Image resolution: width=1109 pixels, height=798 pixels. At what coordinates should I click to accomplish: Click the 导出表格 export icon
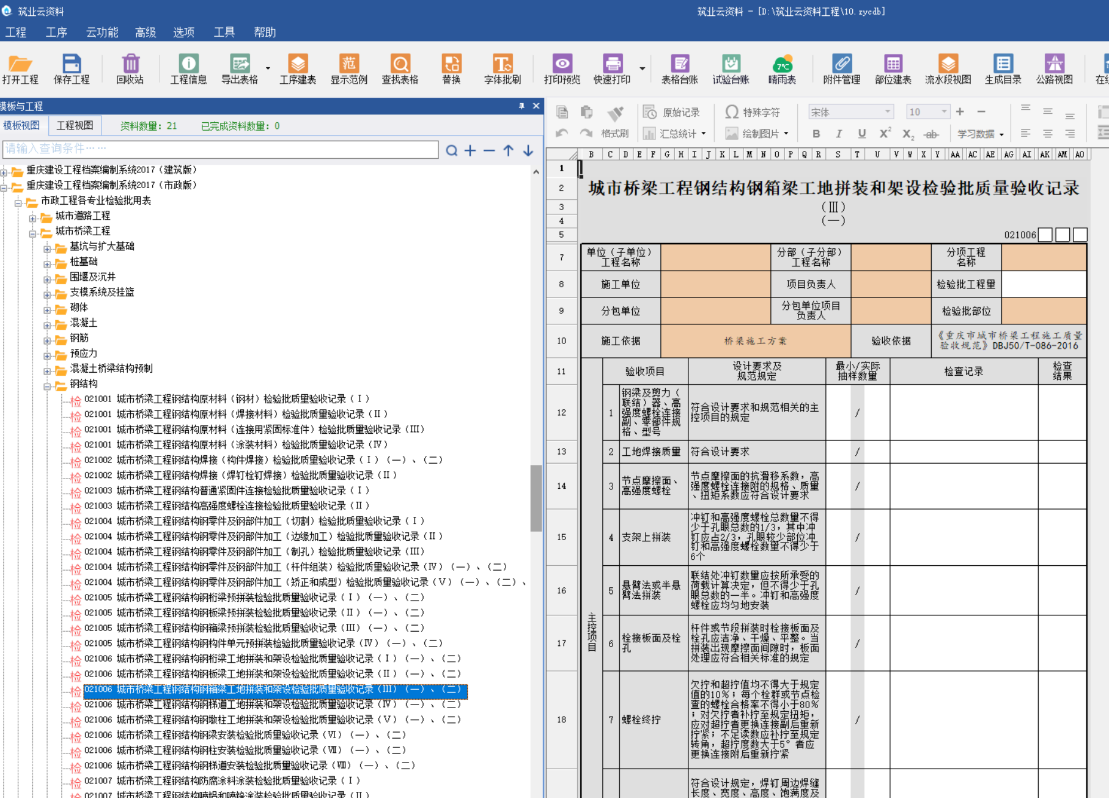click(x=240, y=69)
